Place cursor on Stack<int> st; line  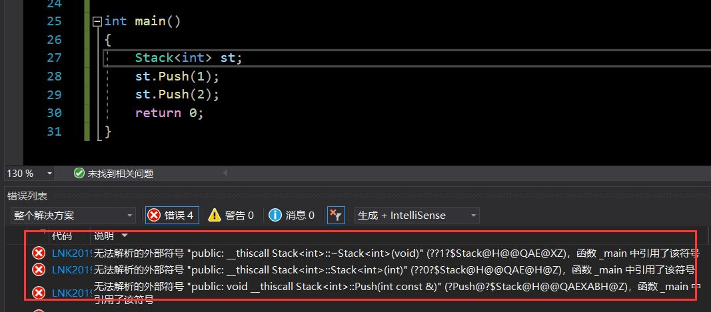(189, 59)
